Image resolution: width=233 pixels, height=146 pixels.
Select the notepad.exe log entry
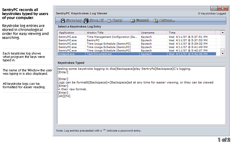pos(137,54)
